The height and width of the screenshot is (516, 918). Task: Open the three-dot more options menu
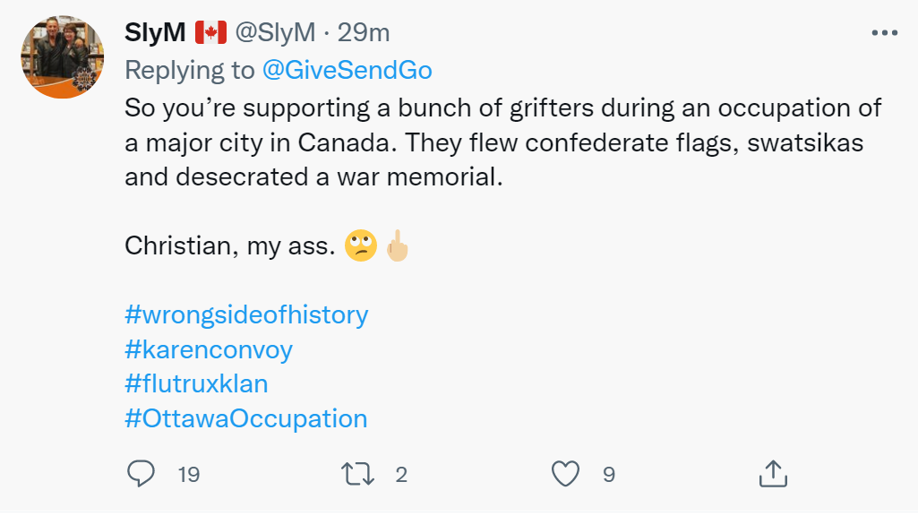[884, 33]
